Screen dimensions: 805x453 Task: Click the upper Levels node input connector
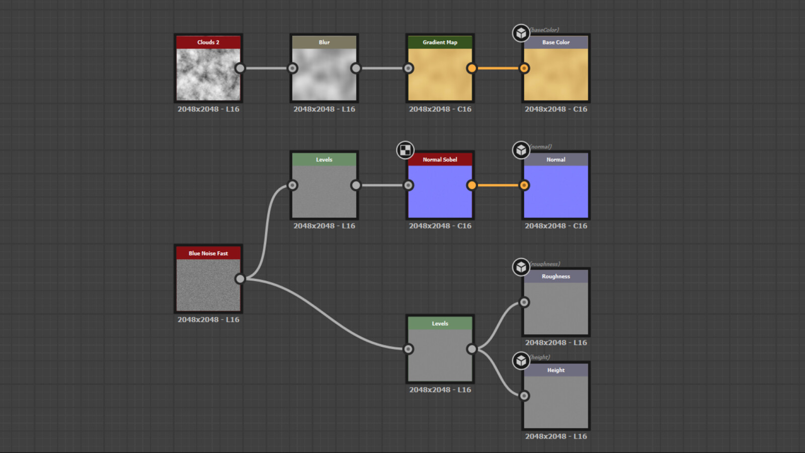pos(292,185)
